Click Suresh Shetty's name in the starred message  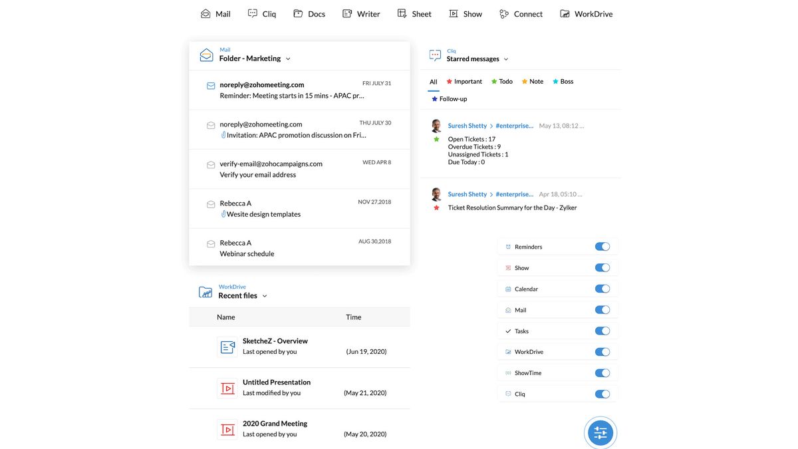click(x=467, y=125)
